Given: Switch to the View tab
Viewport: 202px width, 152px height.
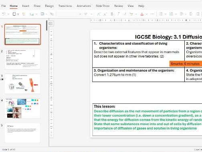Looking at the screenshot, I should coord(131,6).
